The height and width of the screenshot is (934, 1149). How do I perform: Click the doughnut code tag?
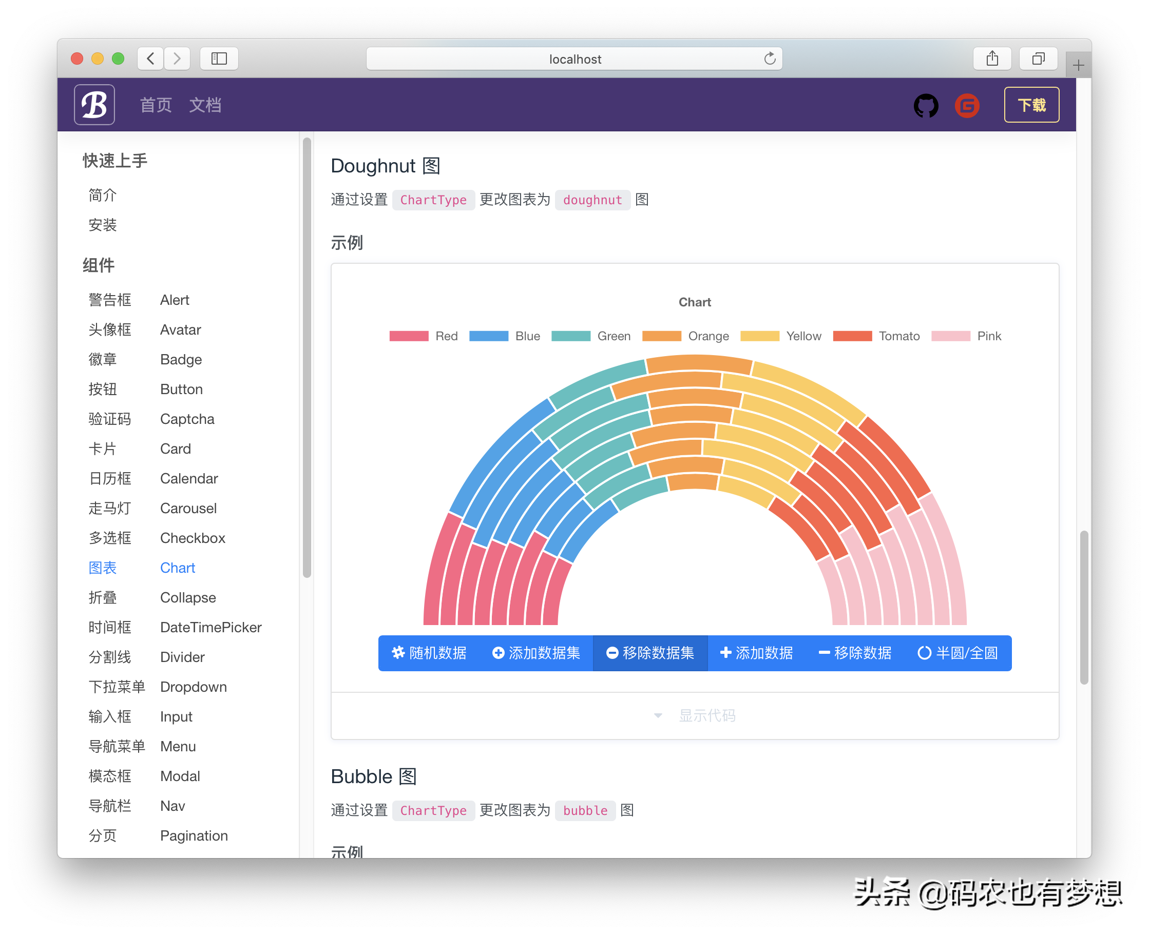coord(592,200)
